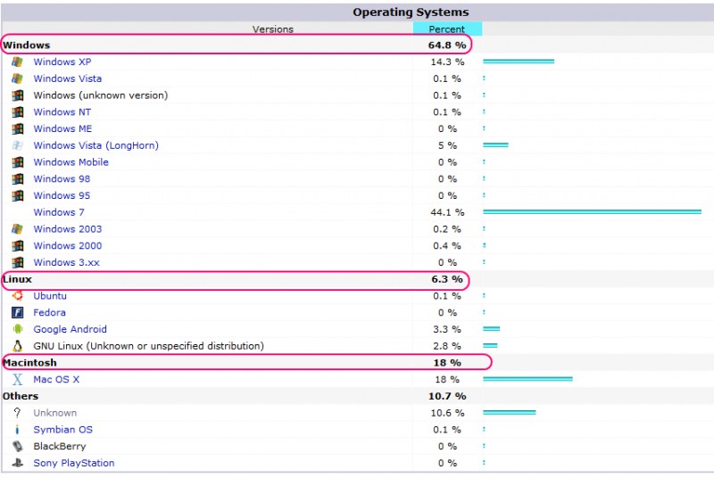The image size is (714, 478).
Task: Open the Windows 7 link
Action: coord(59,212)
